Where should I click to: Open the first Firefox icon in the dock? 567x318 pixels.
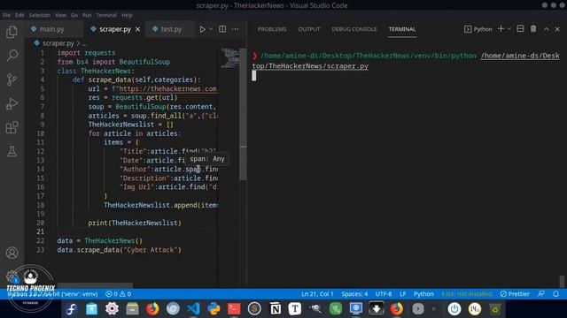(152, 309)
